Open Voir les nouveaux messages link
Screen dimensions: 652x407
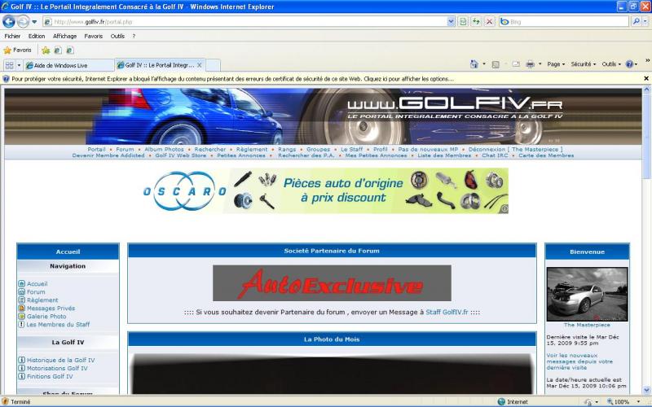tap(579, 361)
